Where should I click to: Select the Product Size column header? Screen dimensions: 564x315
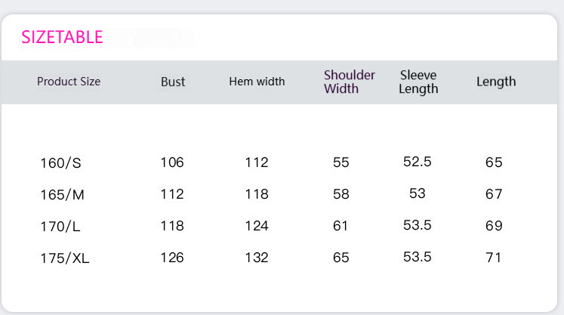click(x=69, y=82)
